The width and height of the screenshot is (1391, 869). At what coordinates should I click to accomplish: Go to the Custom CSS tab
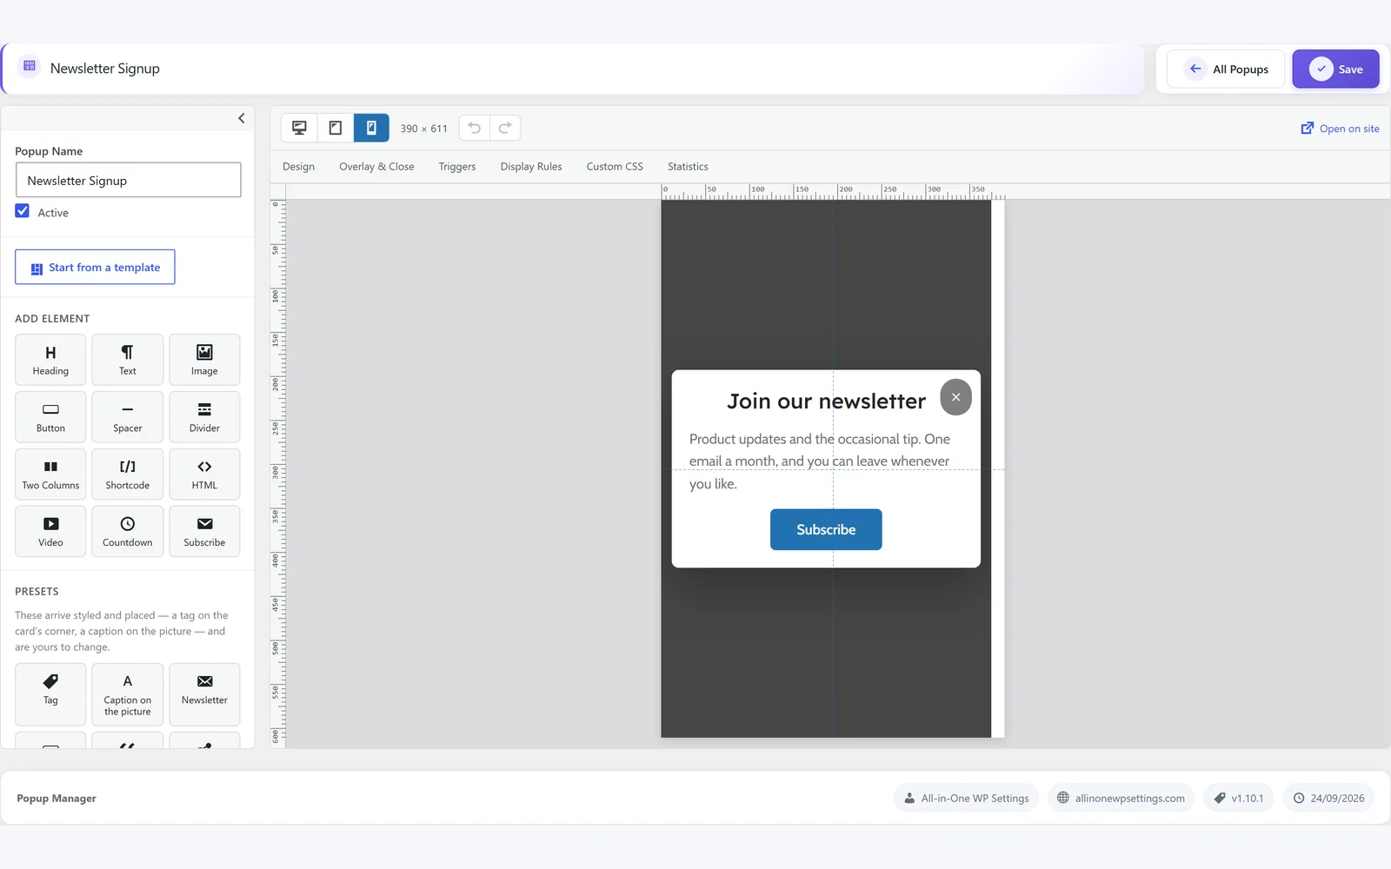tap(615, 167)
